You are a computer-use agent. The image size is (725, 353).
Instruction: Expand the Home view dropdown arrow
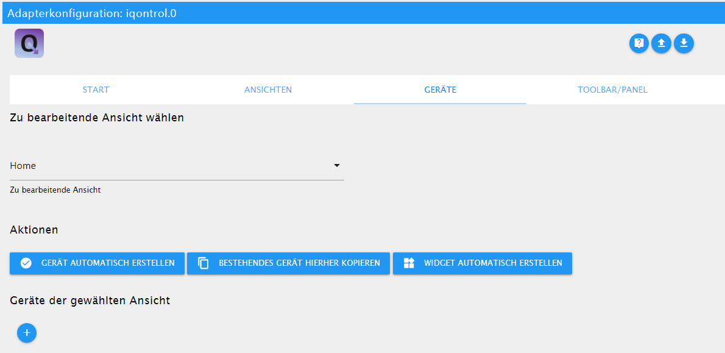(x=336, y=165)
